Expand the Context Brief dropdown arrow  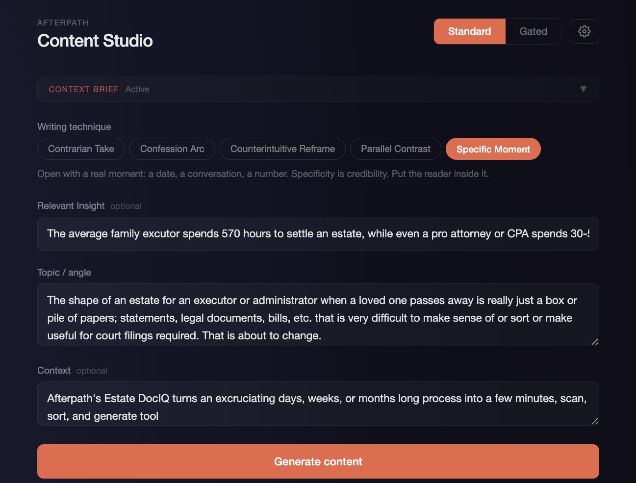(583, 89)
